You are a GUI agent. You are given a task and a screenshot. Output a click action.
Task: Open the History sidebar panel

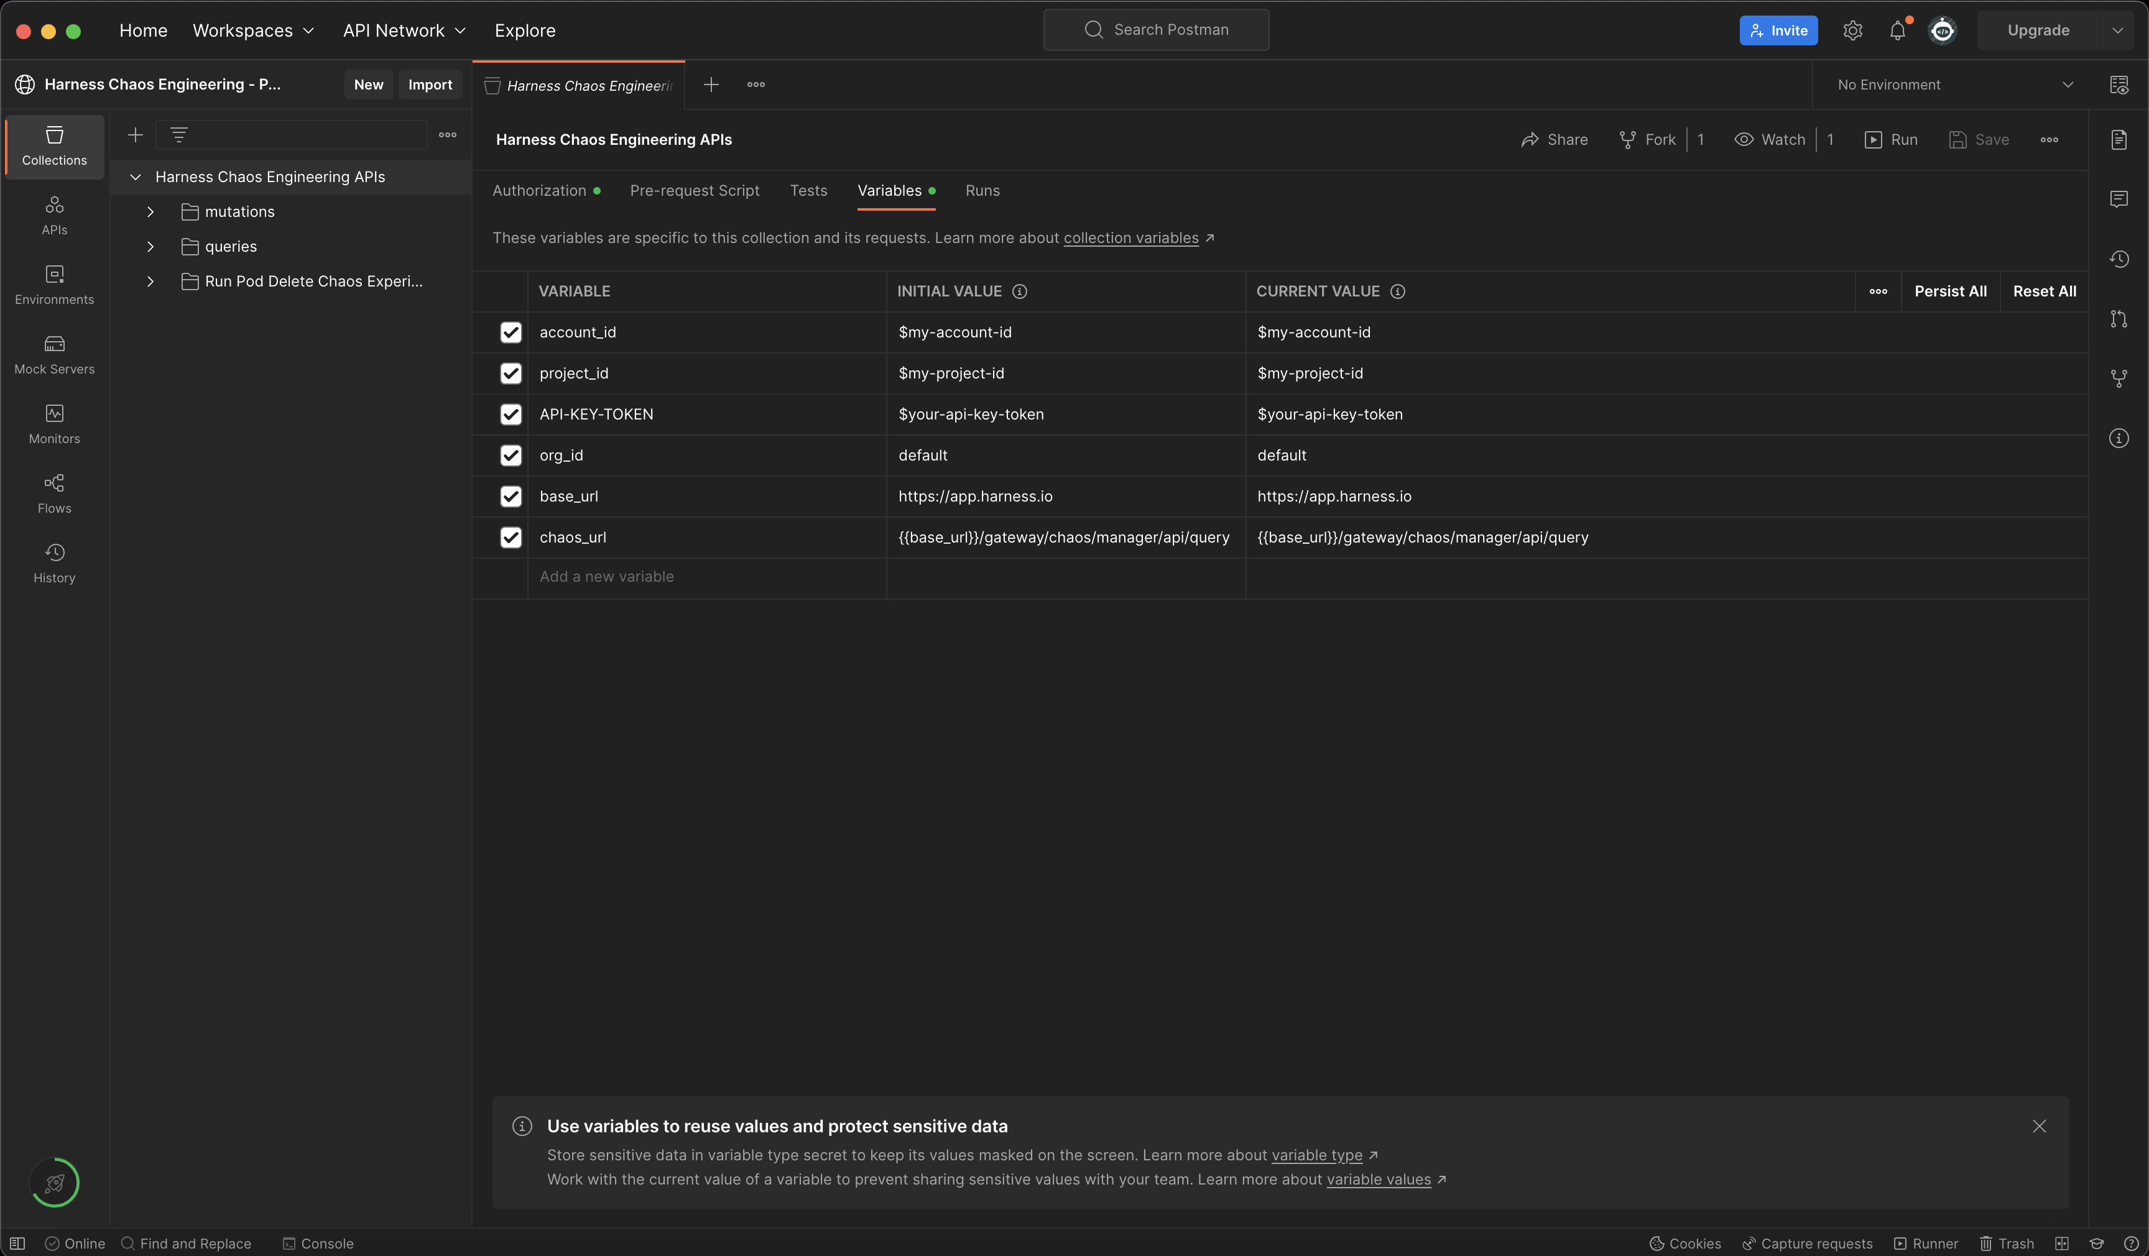[55, 564]
